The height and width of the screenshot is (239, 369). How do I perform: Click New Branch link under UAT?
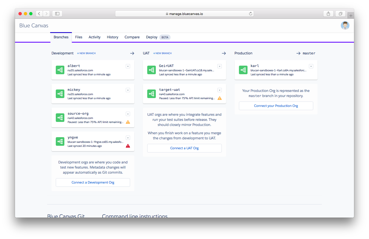[163, 53]
